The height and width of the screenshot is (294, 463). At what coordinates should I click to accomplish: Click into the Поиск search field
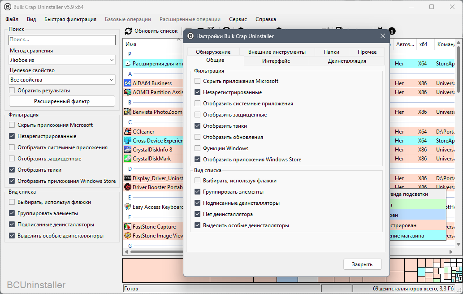[x=62, y=39]
